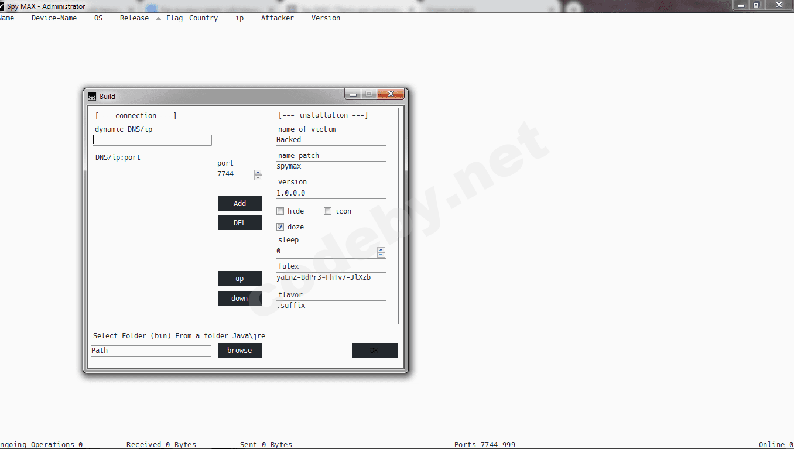Image resolution: width=794 pixels, height=449 pixels.
Task: Click the Ongoing Operations status entry
Action: [42, 445]
